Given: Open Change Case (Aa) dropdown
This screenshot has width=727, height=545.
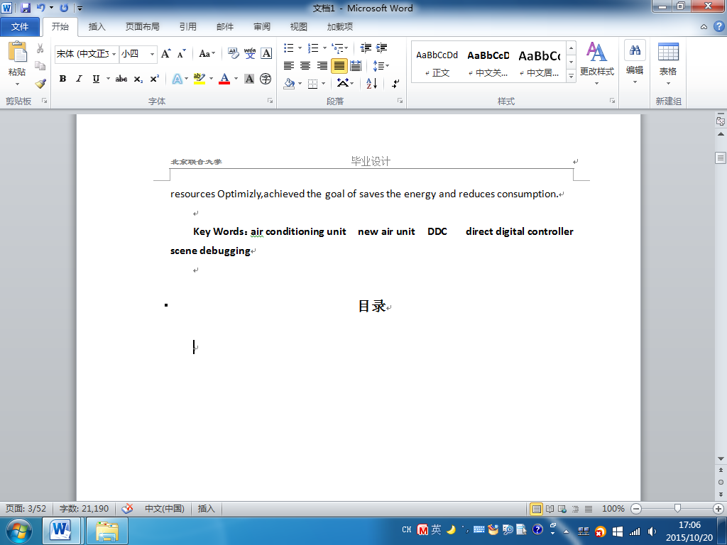Looking at the screenshot, I should [x=207, y=54].
